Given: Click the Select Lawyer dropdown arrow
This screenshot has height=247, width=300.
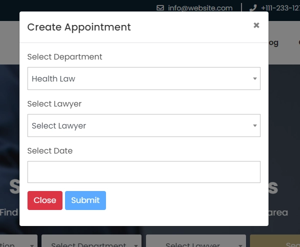Looking at the screenshot, I should (x=254, y=125).
